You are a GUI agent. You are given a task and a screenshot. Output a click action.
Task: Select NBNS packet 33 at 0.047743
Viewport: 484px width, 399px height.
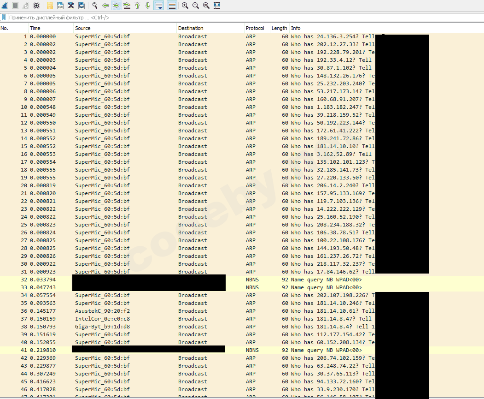coord(242,287)
